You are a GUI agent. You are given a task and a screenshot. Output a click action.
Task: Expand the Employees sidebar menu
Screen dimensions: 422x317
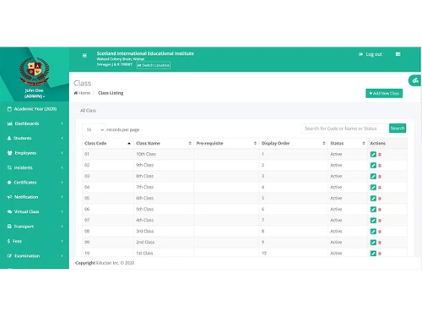(x=35, y=153)
